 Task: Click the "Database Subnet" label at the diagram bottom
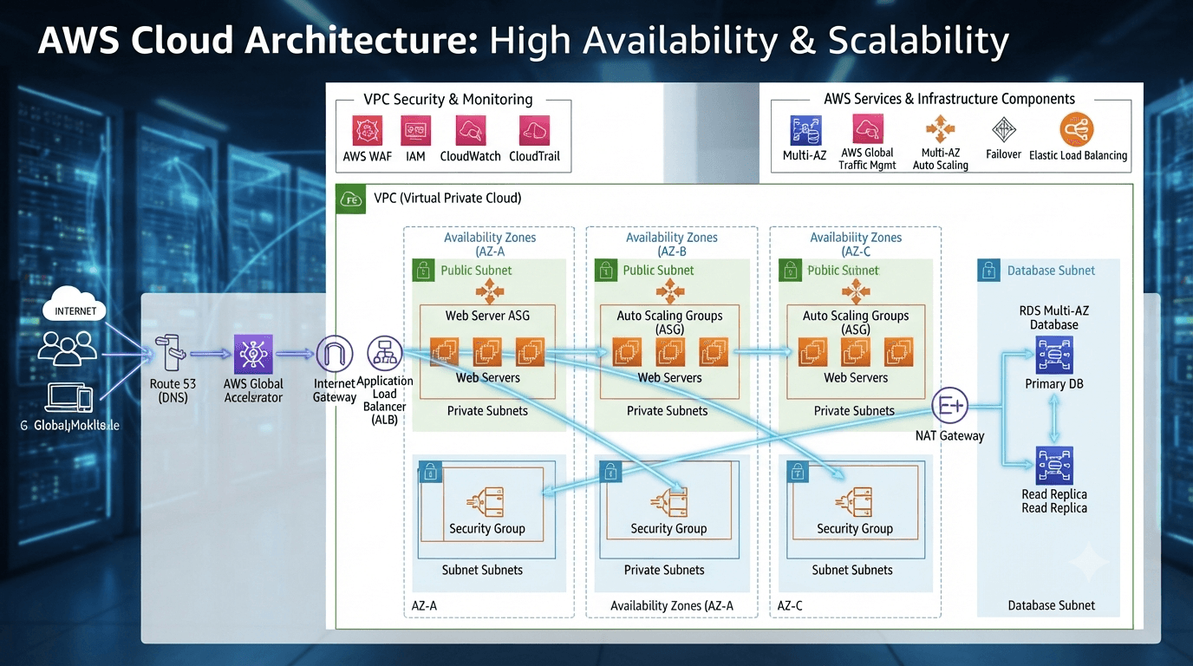point(1052,605)
